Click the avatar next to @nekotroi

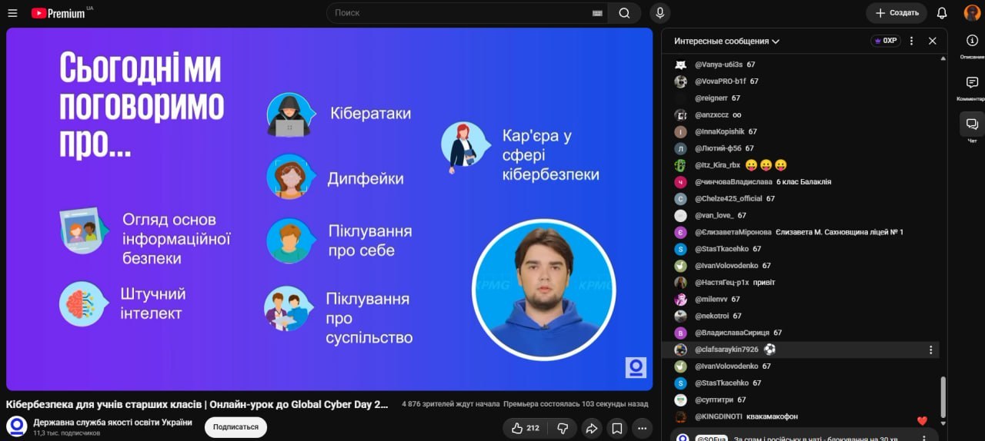tap(680, 316)
